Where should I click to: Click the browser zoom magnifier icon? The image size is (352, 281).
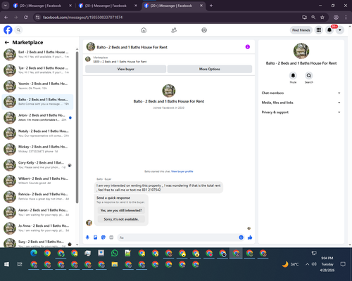[x=313, y=18]
